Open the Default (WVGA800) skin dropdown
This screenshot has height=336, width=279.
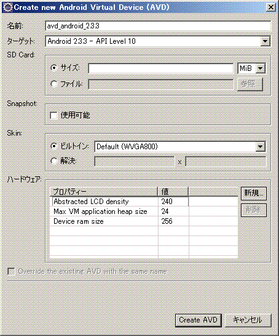tap(180, 147)
